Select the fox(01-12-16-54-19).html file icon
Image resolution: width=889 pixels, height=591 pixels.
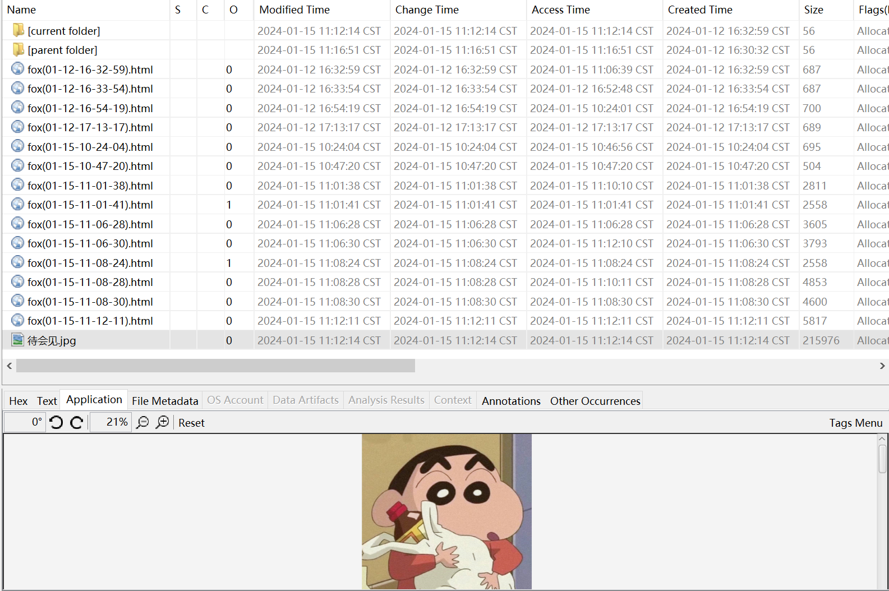pos(18,108)
